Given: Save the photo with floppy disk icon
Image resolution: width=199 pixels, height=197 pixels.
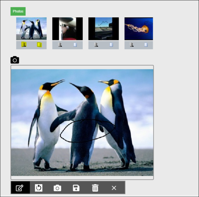Looking at the screenshot, I should tap(76, 188).
